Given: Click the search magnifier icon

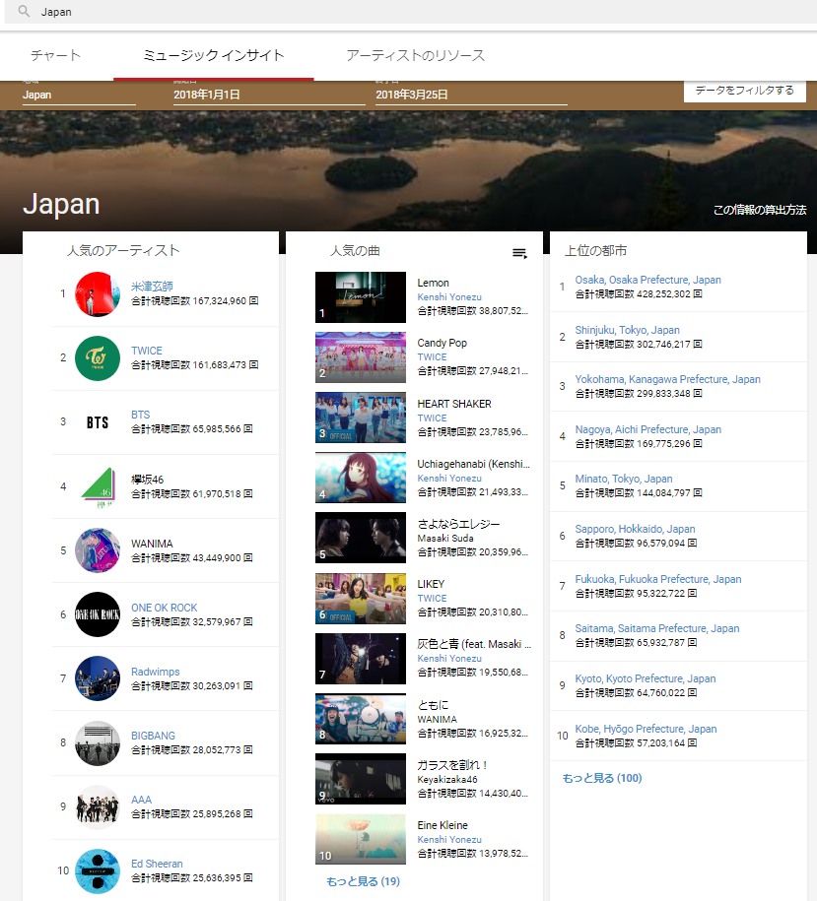Looking at the screenshot, I should [24, 11].
